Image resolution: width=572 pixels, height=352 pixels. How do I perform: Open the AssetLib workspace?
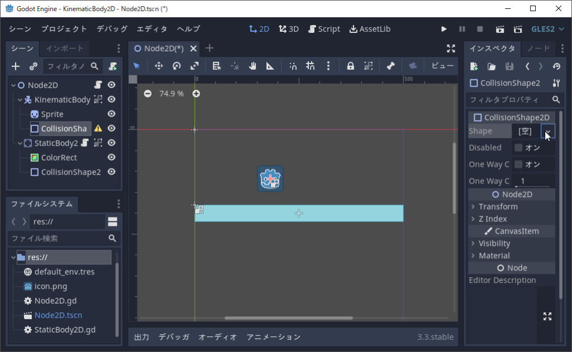370,29
